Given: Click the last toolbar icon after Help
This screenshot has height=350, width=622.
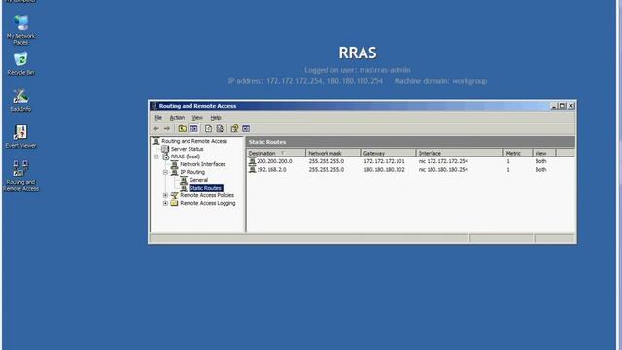Looking at the screenshot, I should pyautogui.click(x=246, y=129).
